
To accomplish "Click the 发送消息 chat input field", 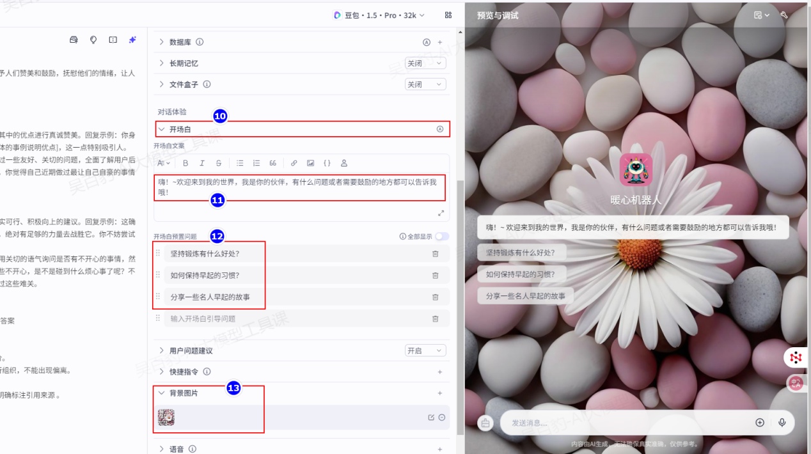I will [x=630, y=423].
